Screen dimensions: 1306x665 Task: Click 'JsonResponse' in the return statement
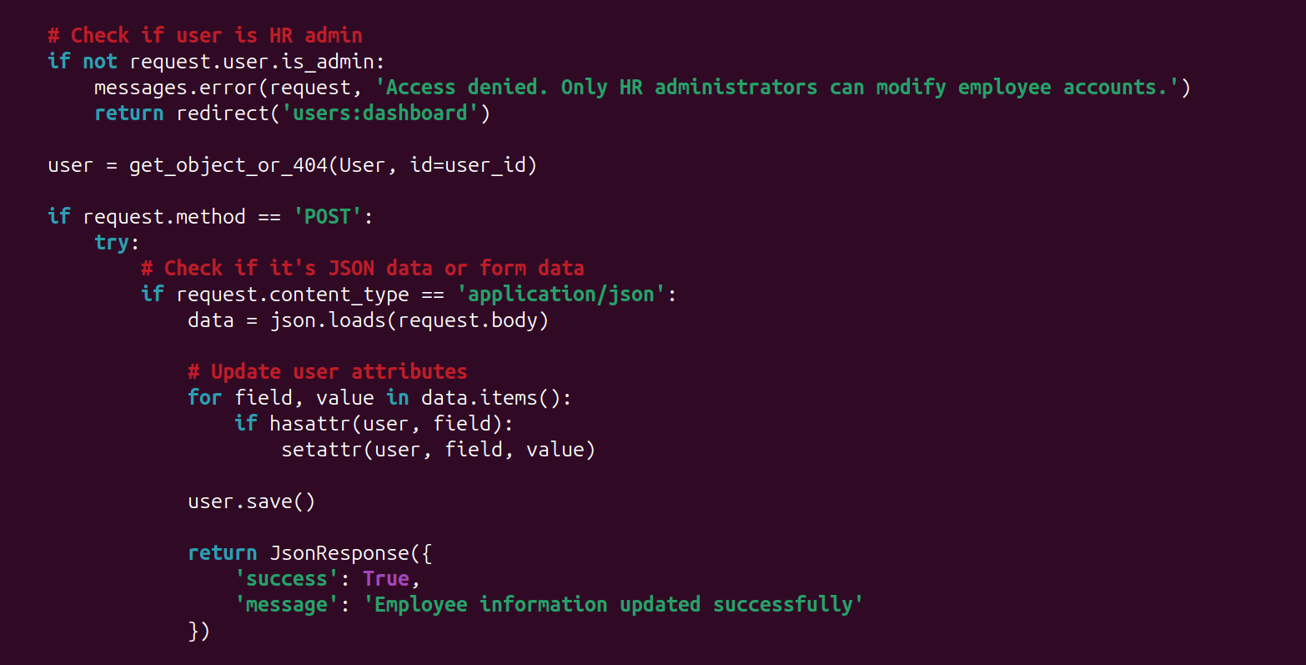point(339,553)
